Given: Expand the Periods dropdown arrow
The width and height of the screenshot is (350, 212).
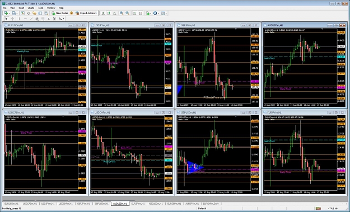Looking at the screenshot, I should [158, 13].
